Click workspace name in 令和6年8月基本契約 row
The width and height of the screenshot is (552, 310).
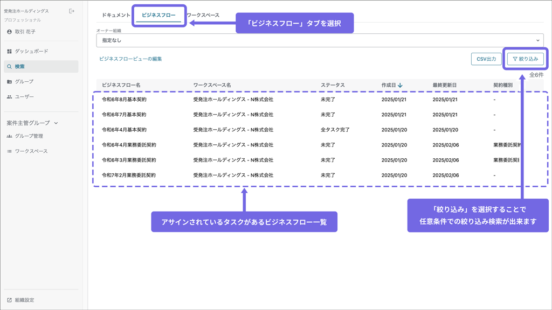[233, 100]
